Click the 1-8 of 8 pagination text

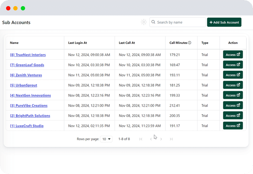pos(124,139)
